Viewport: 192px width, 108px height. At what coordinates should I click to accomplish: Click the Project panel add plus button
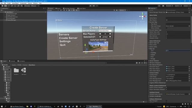pos(1,63)
